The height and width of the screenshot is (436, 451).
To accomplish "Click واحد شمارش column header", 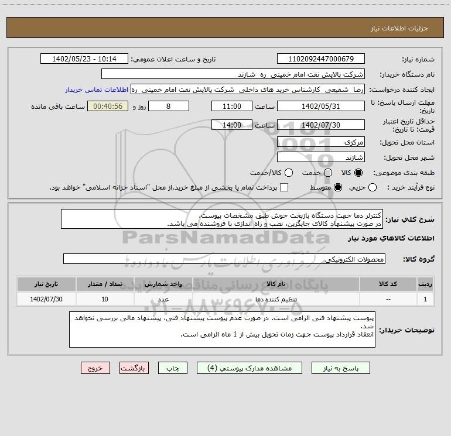I will point(163,284).
